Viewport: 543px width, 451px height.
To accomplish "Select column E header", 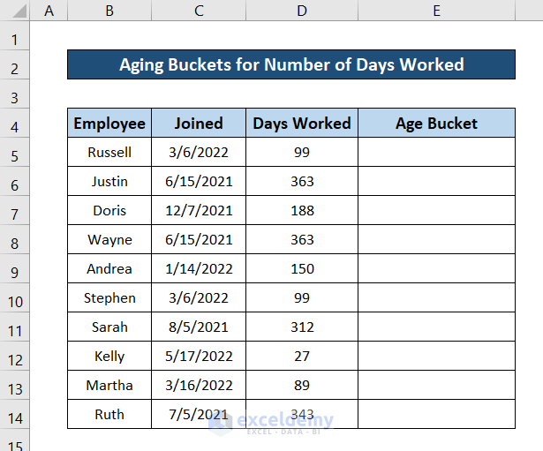I will coord(436,11).
